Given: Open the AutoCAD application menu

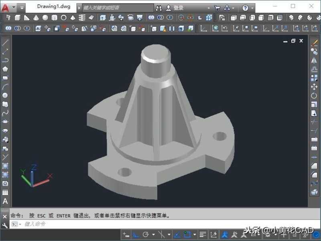Looking at the screenshot, I should (5, 7).
